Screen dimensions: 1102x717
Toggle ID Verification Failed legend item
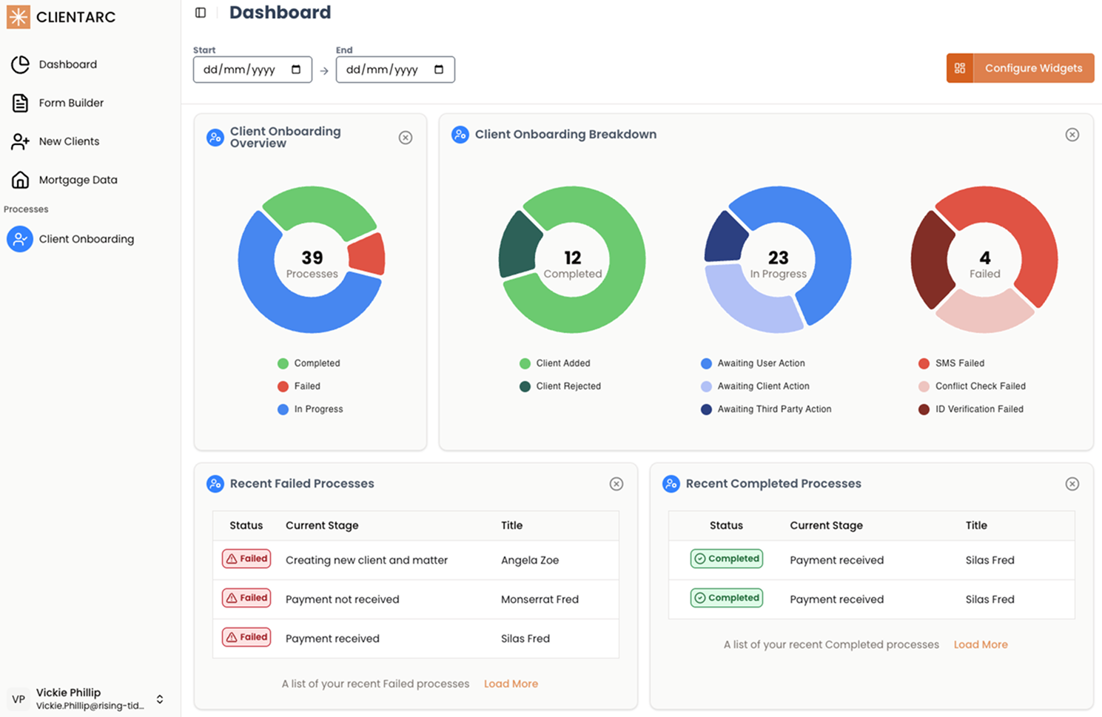(971, 409)
